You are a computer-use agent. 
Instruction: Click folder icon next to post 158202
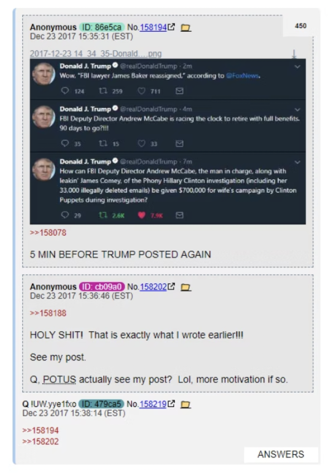point(185,287)
